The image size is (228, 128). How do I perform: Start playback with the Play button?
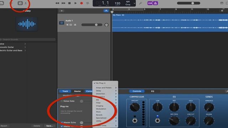click(x=76, y=3)
